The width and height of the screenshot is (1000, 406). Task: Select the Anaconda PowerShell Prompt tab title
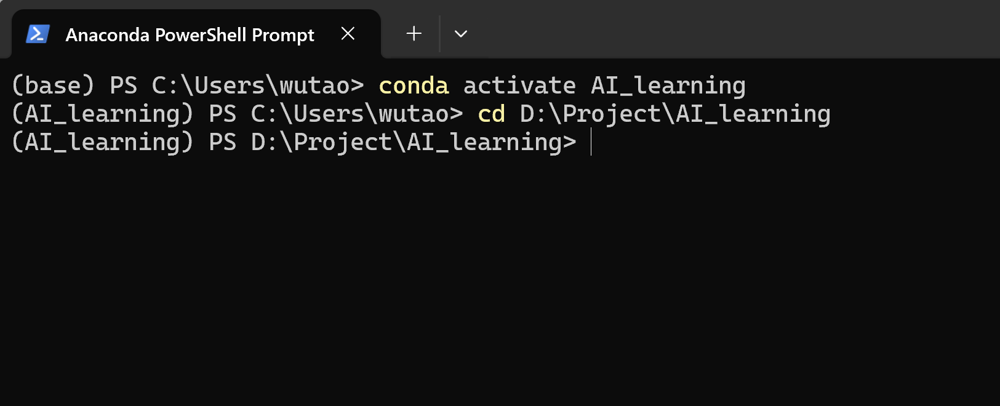[x=190, y=35]
